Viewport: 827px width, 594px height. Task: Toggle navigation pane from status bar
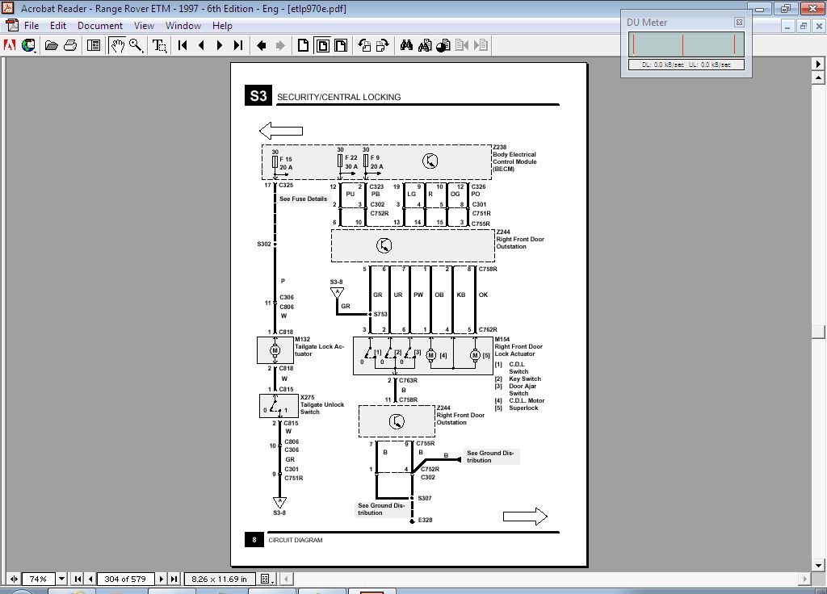(x=14, y=579)
